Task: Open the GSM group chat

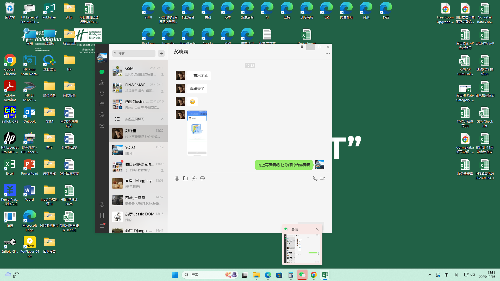Action: [x=138, y=71]
